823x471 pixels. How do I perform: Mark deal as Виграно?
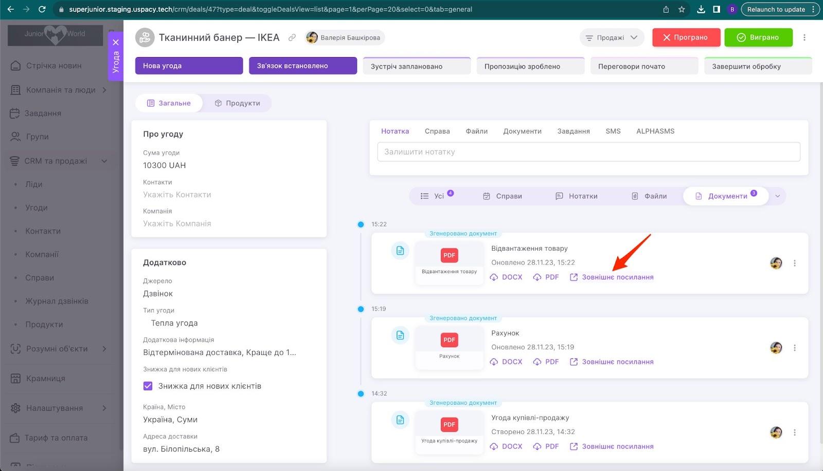pos(758,37)
